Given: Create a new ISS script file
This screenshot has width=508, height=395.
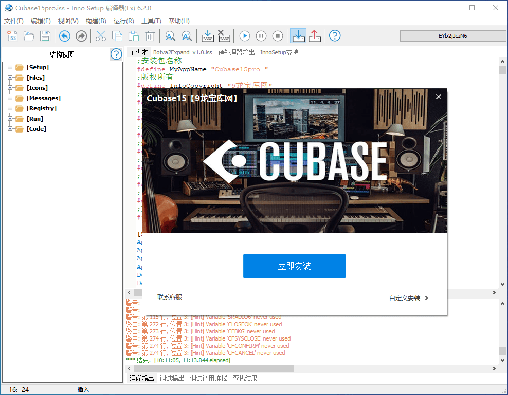Looking at the screenshot, I should tap(11, 36).
